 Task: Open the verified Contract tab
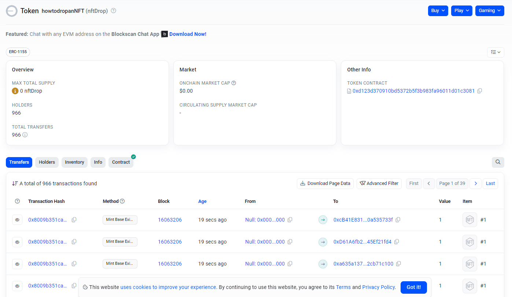coord(121,162)
